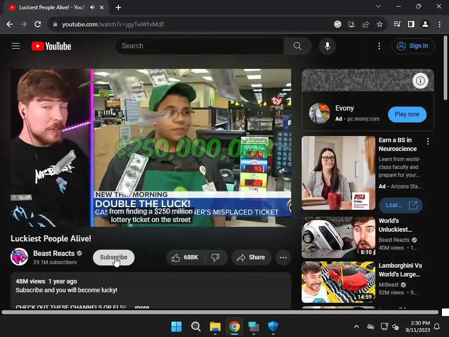Subscribe to Beast Reacts channel
The image size is (449, 337).
pyautogui.click(x=114, y=257)
